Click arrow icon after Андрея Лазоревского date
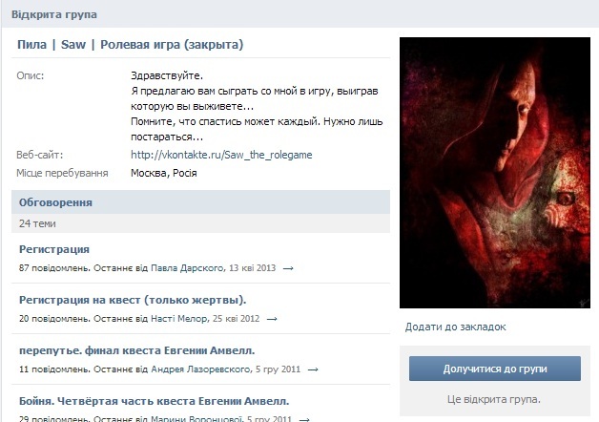Screen dimensions: 599x422 [313, 369]
